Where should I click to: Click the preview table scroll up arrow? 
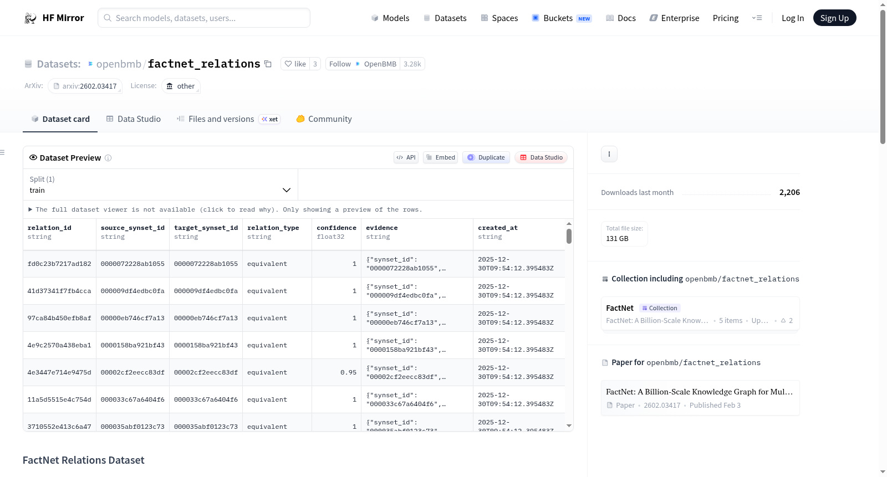569,224
